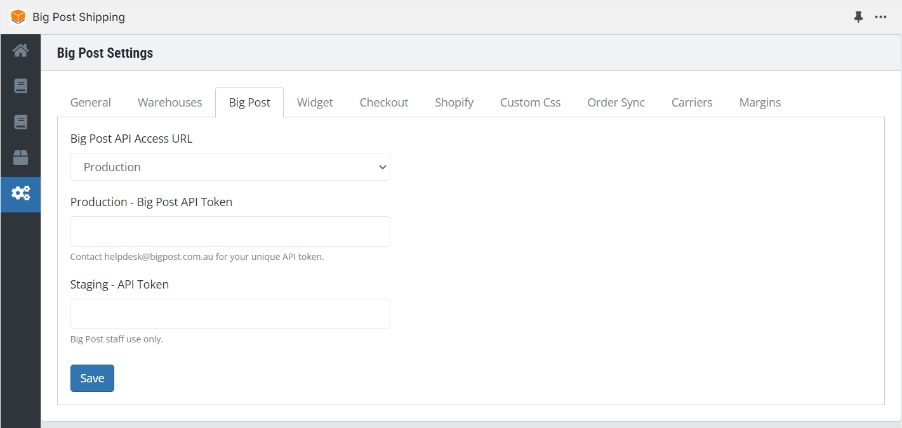This screenshot has width=902, height=428.
Task: Switch to the Order Sync tab
Action: click(616, 102)
